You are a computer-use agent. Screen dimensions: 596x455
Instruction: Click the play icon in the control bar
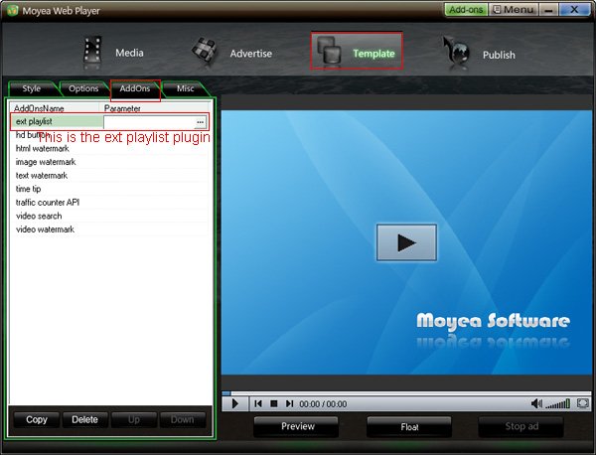(x=234, y=403)
